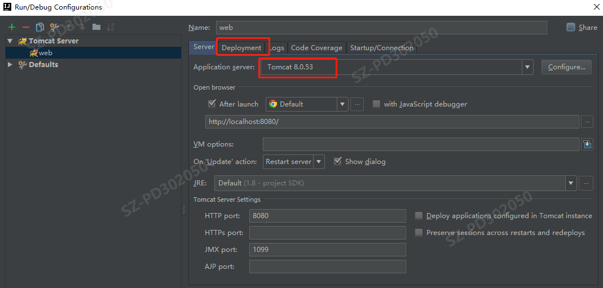Open the JRE dropdown arrow
The image size is (603, 288).
571,183
